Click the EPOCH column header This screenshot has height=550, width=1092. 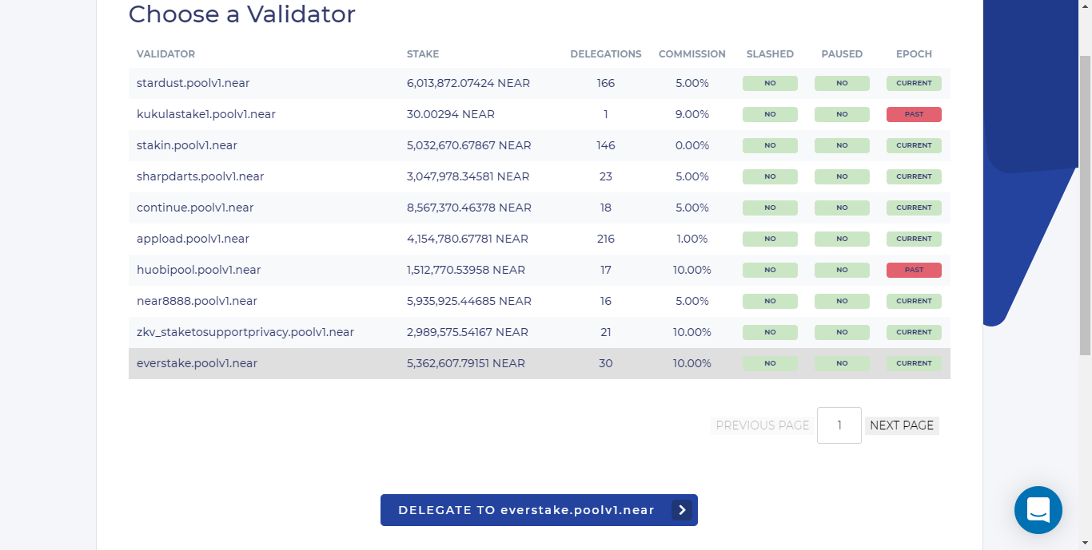pos(914,54)
